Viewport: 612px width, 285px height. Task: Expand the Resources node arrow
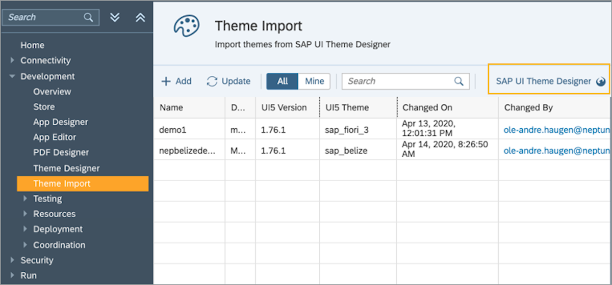(25, 214)
